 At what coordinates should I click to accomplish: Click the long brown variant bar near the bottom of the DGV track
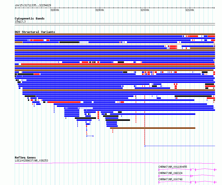[x=153, y=128]
